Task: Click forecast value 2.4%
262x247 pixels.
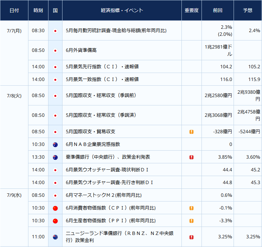Action: click(255, 31)
